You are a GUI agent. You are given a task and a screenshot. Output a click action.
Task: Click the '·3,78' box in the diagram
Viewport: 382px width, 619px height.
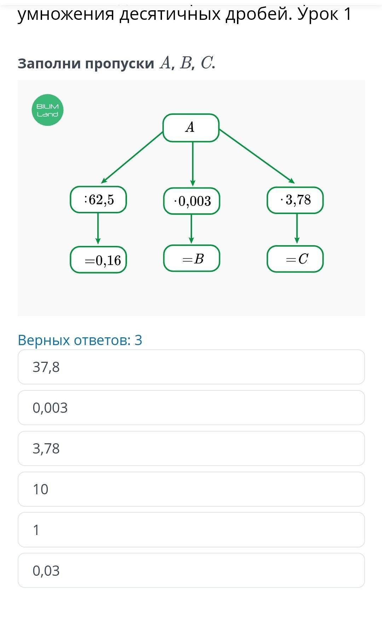coord(295,200)
